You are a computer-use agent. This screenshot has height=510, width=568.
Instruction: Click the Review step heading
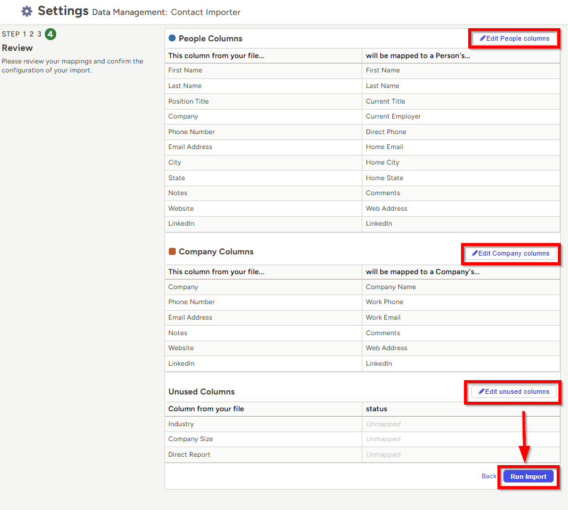pos(17,48)
